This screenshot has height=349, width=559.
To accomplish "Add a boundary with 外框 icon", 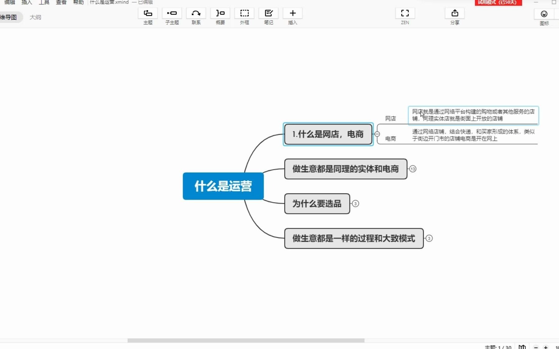I will tap(244, 13).
